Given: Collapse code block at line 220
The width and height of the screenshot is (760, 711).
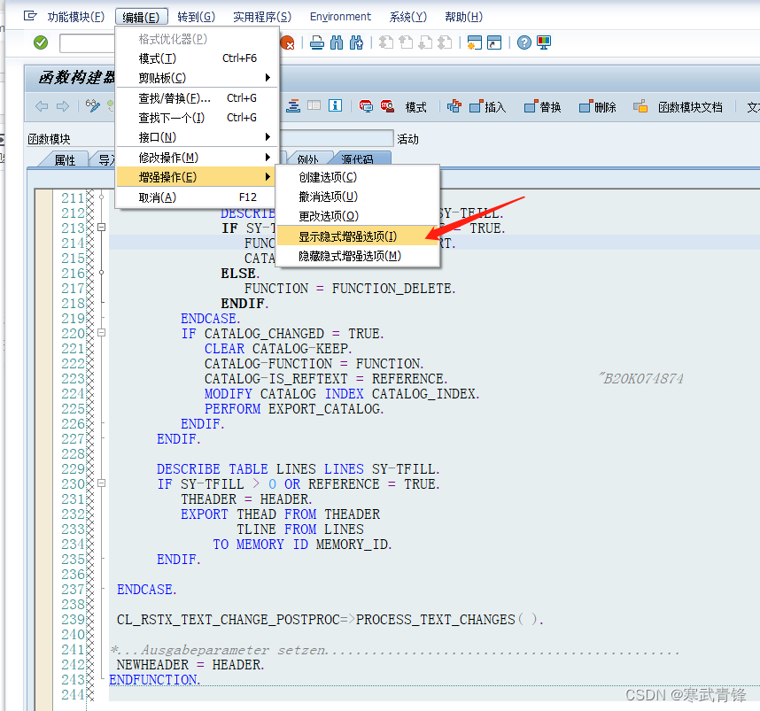Looking at the screenshot, I should (101, 332).
